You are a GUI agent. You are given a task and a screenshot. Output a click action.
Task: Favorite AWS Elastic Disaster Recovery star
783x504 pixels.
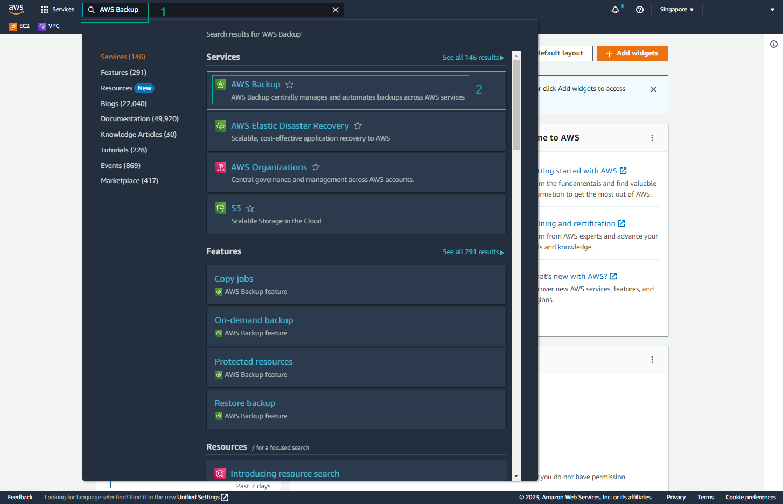pyautogui.click(x=358, y=125)
